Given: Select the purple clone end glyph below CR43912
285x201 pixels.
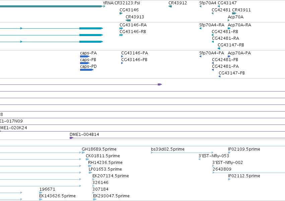Looking at the screenshot, I should pos(160,84).
